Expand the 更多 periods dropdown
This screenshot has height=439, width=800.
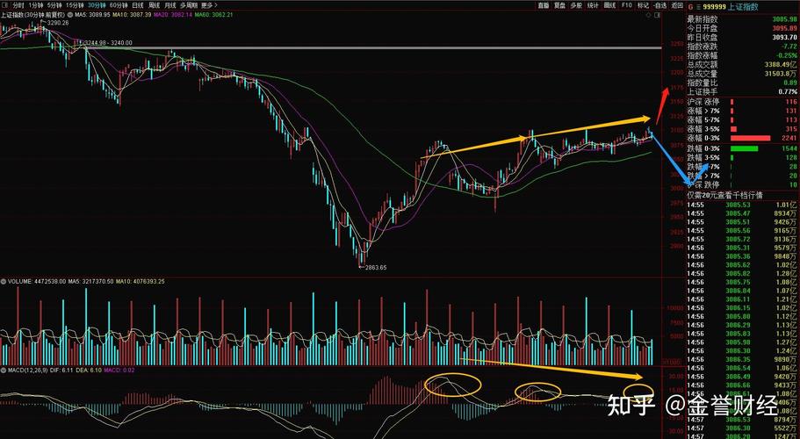208,4
